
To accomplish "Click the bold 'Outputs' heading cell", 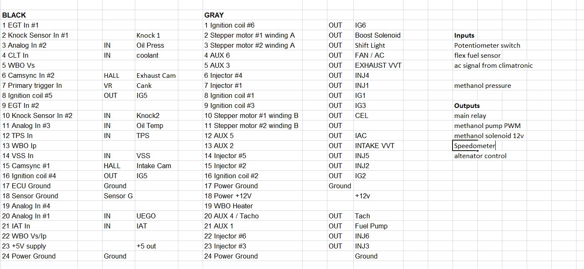I will 467,106.
